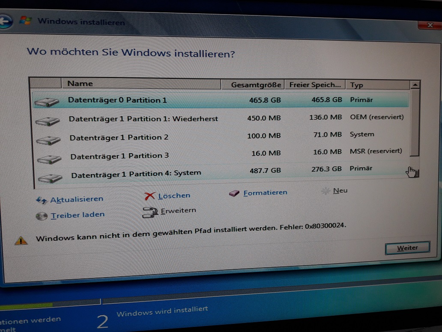
Task: Click Erweitern to extend the partition
Action: tap(178, 211)
